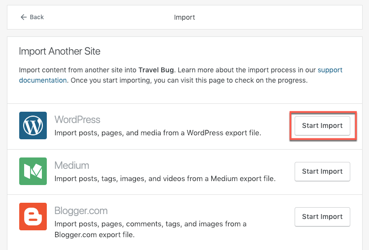Viewport: 369px width, 250px height.
Task: Click the Import Another Site heading
Action: tap(60, 51)
